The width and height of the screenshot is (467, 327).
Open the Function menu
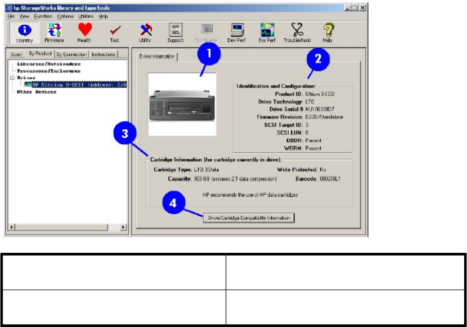tap(43, 16)
